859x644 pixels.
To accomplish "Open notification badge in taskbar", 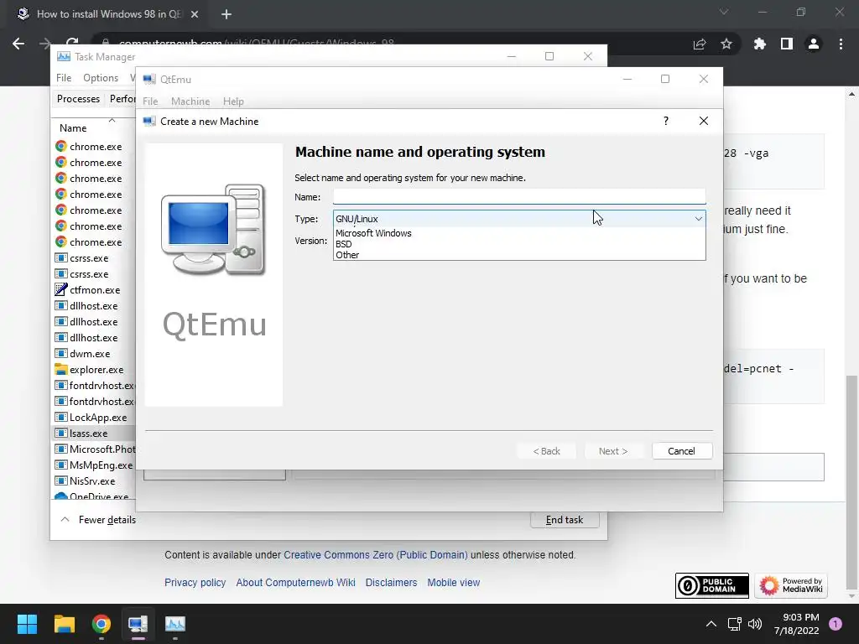I will 836,624.
